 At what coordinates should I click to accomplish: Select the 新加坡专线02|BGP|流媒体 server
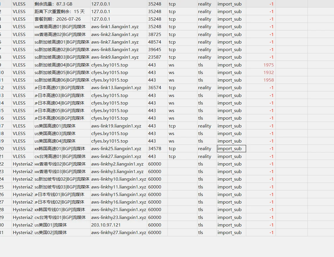pos(62,179)
